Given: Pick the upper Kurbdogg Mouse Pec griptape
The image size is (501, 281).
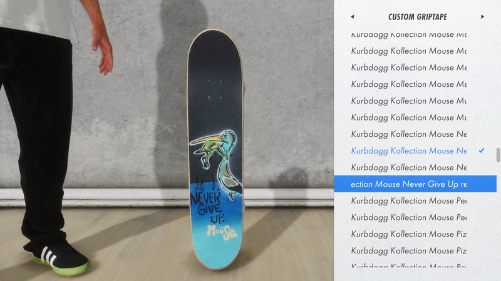Looking at the screenshot, I should 409,200.
